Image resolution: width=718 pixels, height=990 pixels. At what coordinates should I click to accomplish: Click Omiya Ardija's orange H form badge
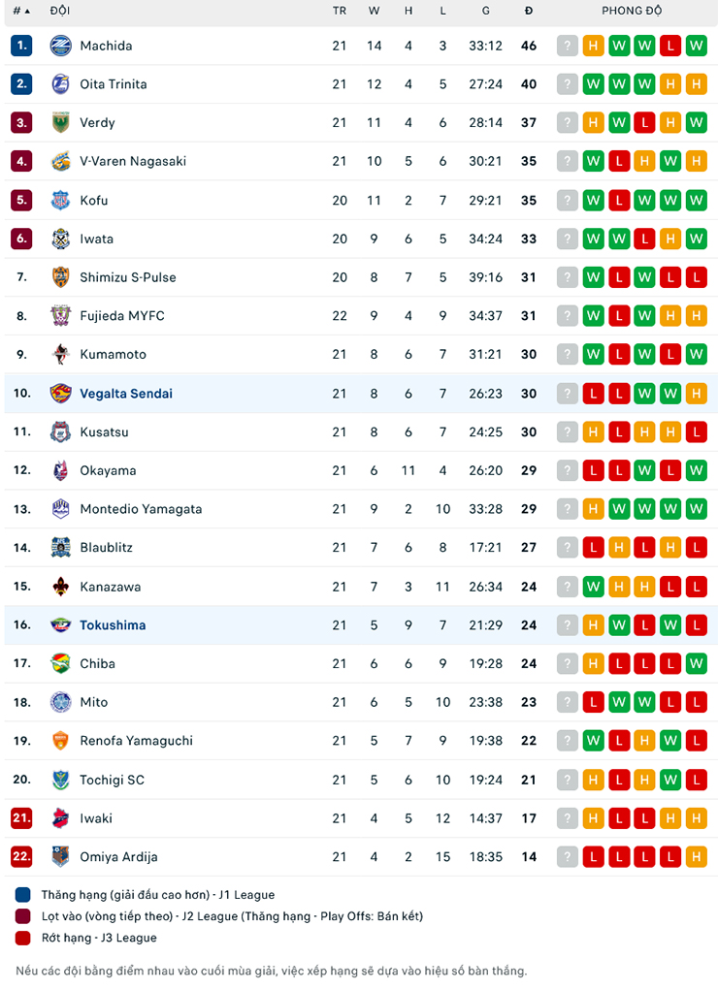696,857
